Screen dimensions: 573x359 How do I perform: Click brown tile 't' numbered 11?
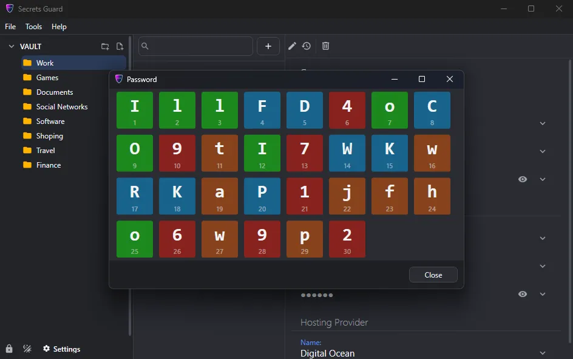click(220, 153)
